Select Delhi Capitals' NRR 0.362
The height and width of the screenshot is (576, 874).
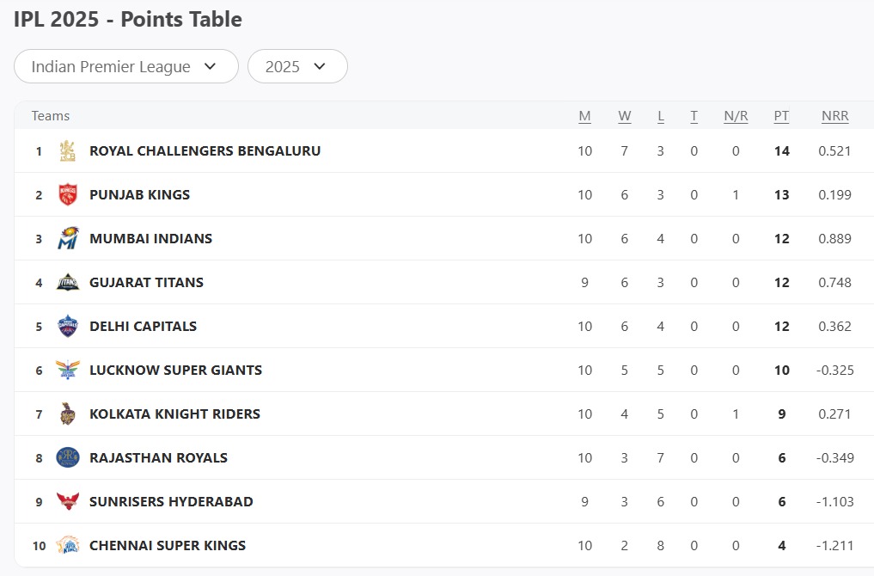click(835, 326)
